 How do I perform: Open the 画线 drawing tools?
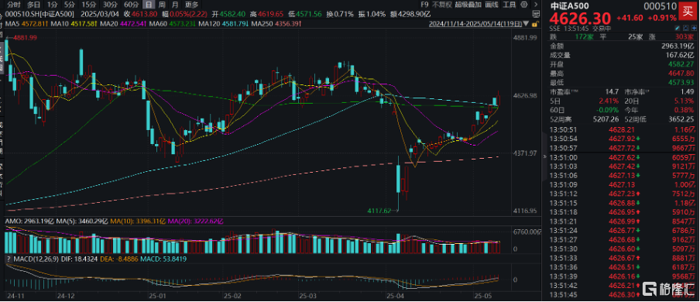(x=491, y=5)
